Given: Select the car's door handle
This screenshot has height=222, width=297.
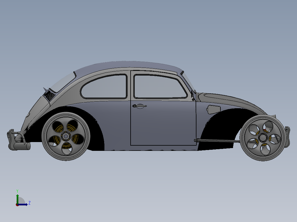Looking at the screenshot, I should (x=139, y=106).
